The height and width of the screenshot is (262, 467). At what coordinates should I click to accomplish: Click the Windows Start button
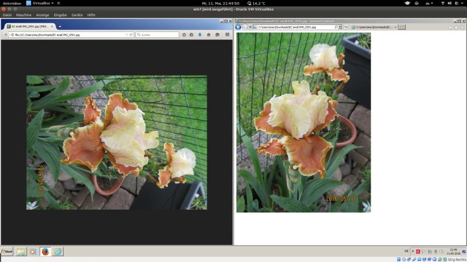7,252
